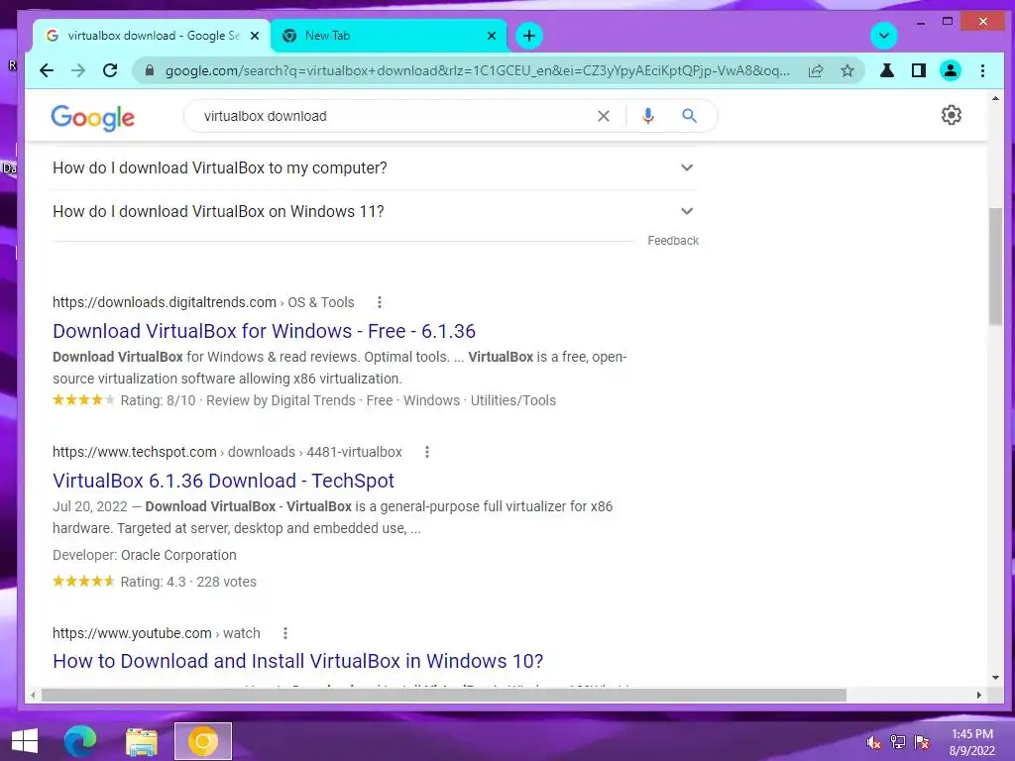Open a new tab with plus button
This screenshot has height=761, width=1015.
click(529, 36)
